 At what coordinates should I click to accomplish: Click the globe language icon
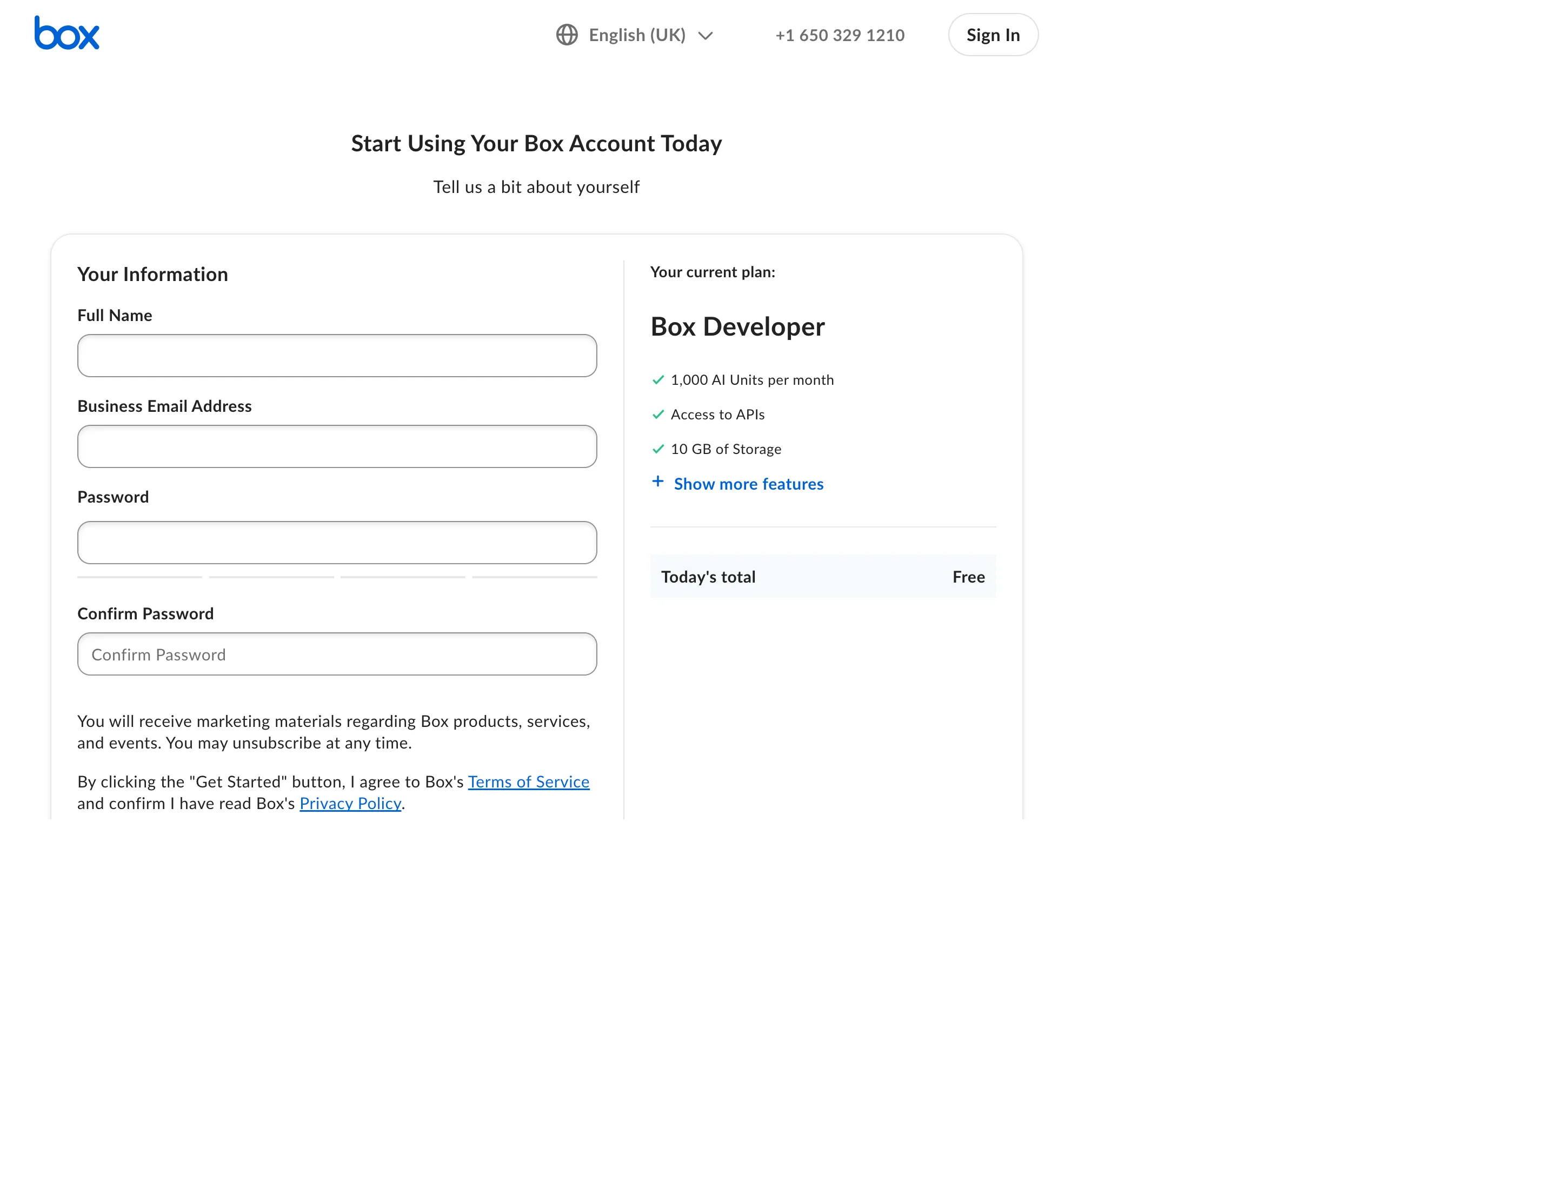[567, 35]
